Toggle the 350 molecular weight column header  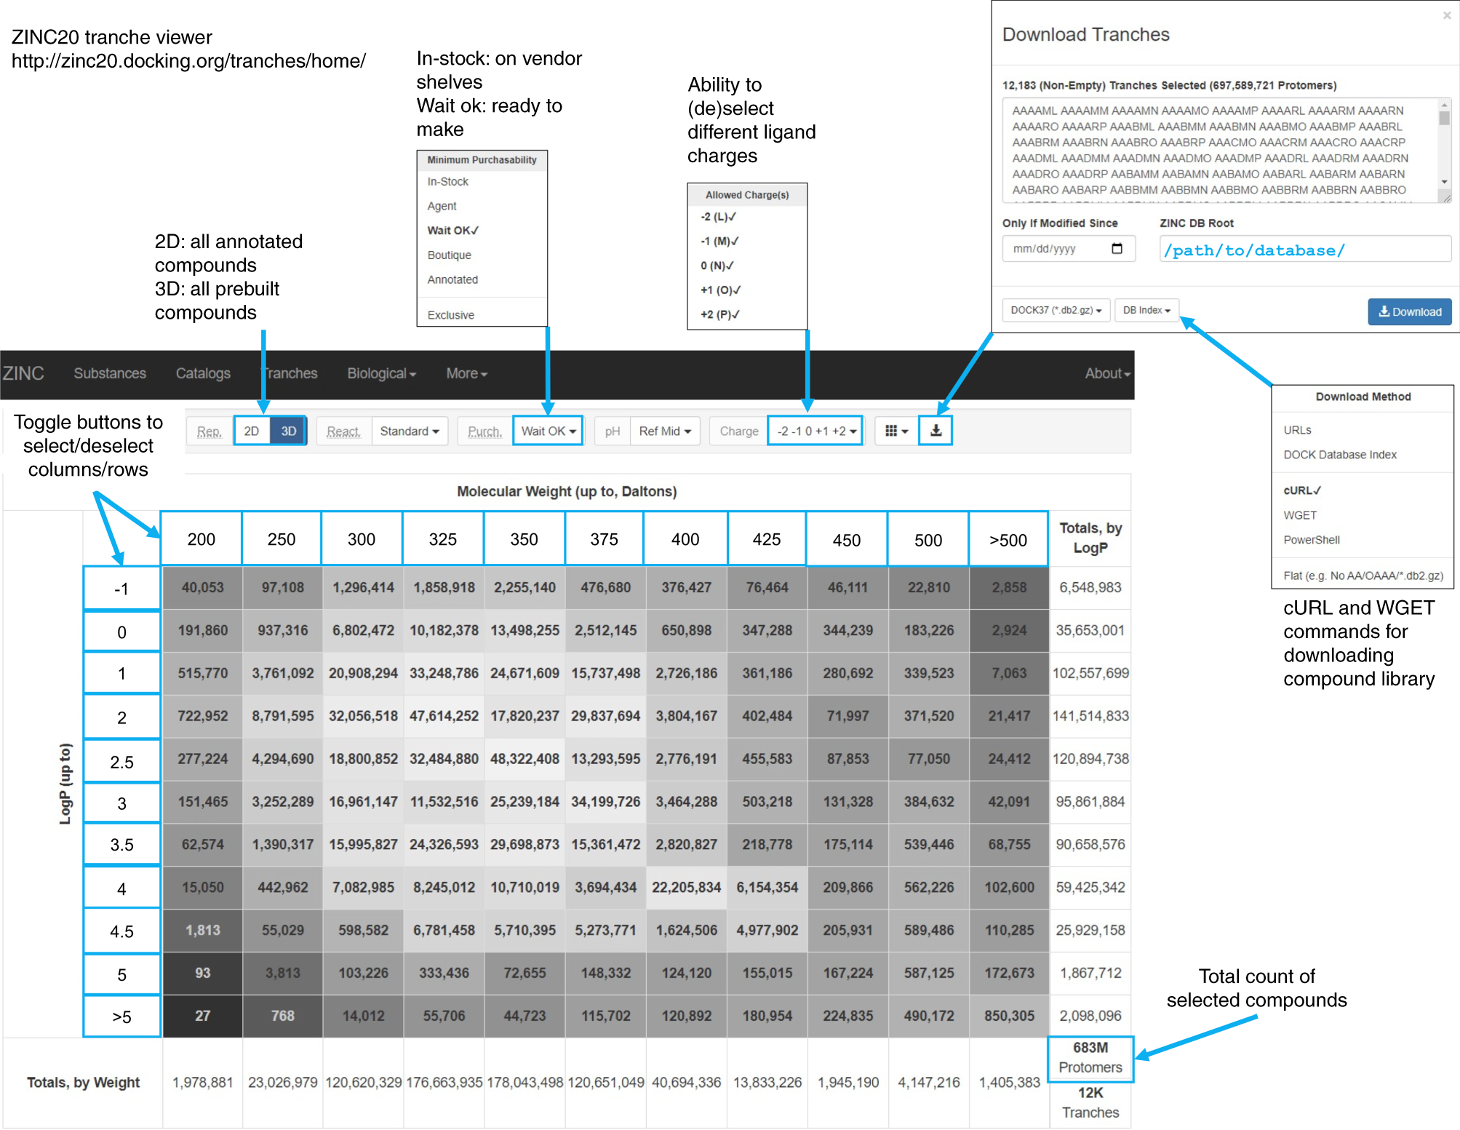coord(524,539)
